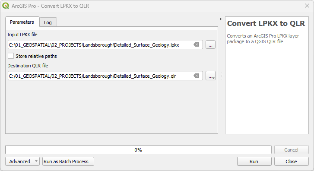
Task: Click the splitter handle beside the help panel
Action: (222, 76)
